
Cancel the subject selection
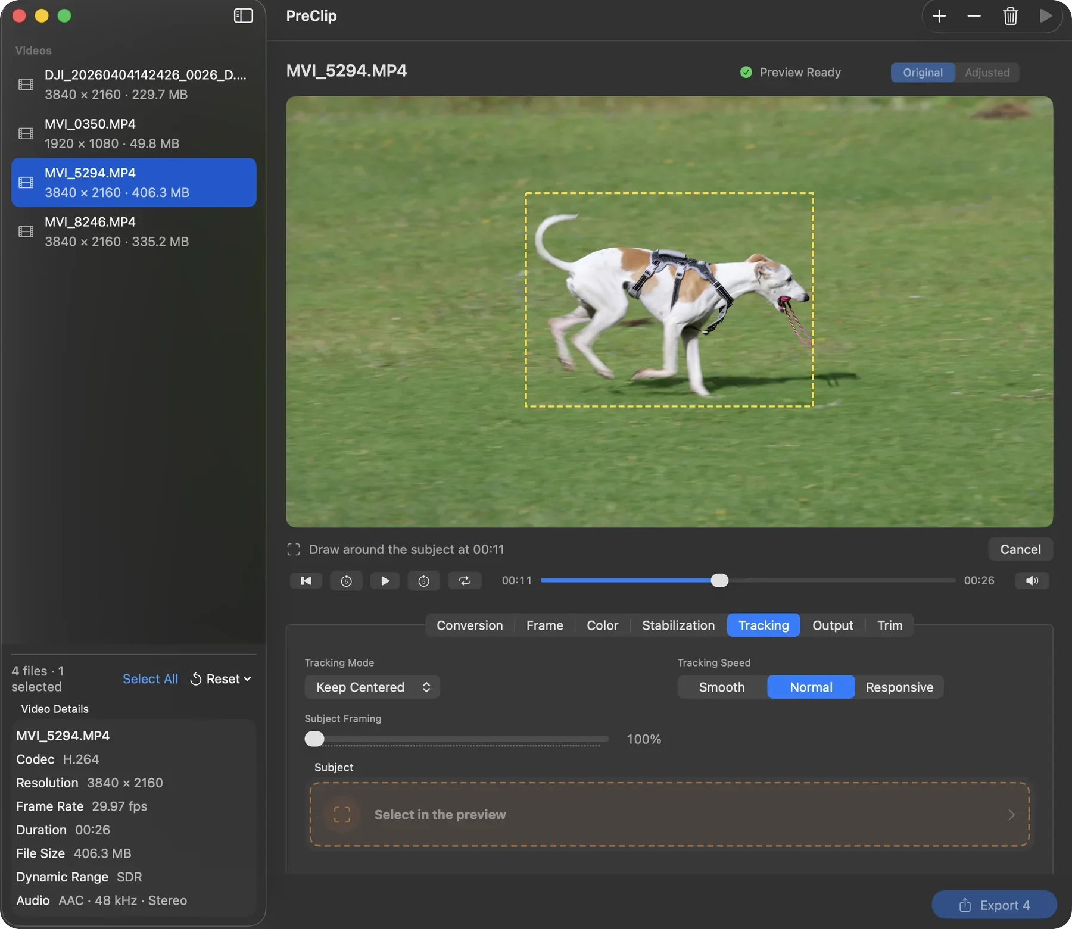click(x=1020, y=549)
